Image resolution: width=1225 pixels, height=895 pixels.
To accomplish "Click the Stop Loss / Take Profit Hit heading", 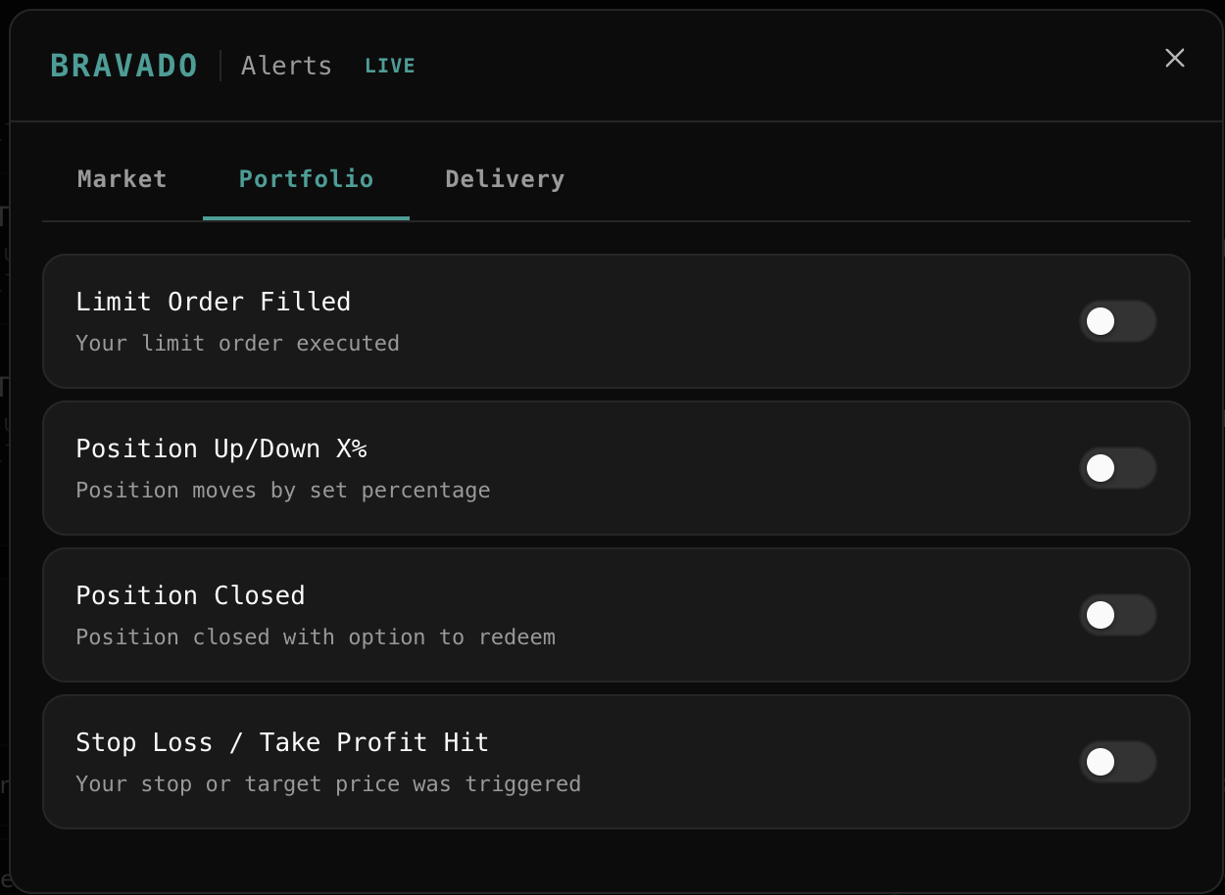I will [282, 742].
